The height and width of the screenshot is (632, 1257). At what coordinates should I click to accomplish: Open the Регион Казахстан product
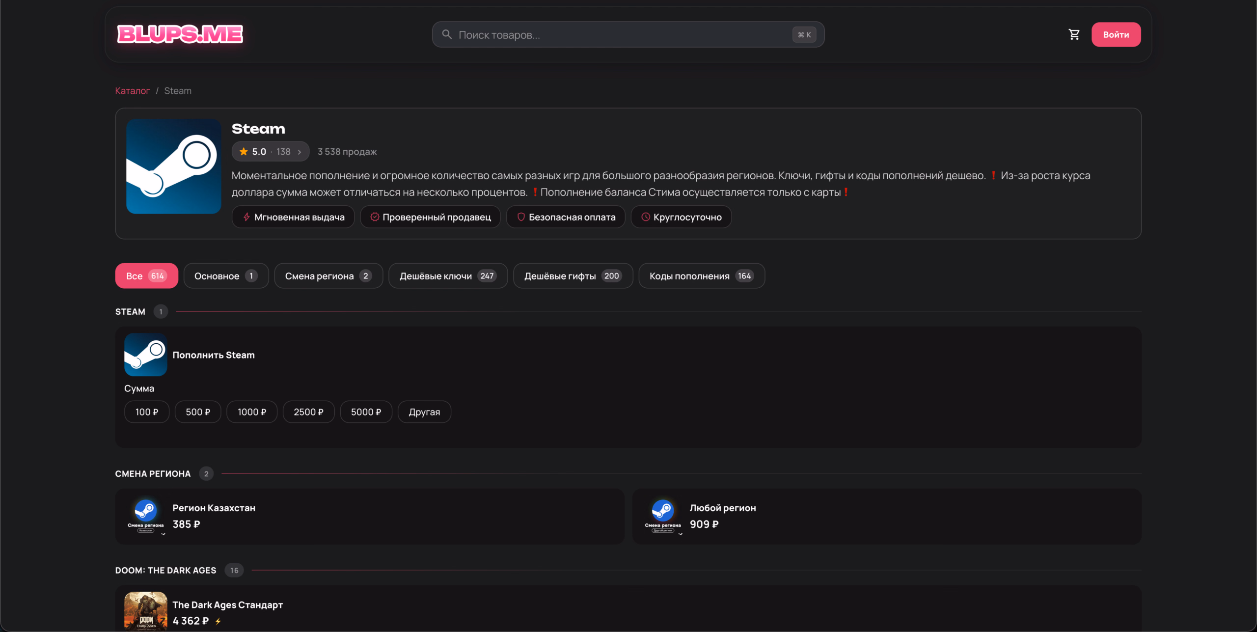370,516
